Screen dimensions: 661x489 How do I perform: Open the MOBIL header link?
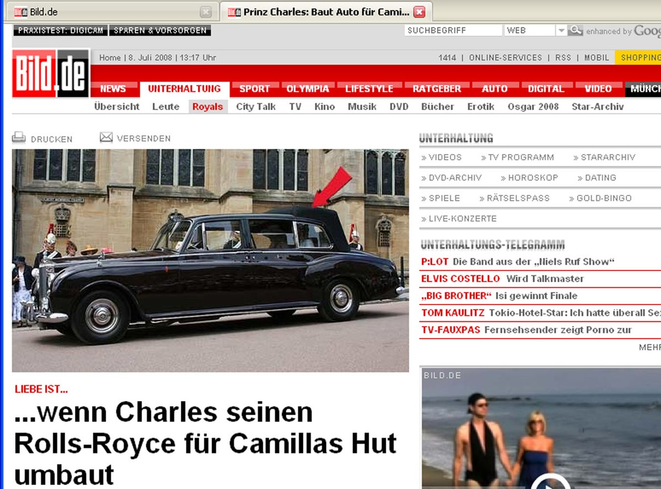tap(597, 57)
